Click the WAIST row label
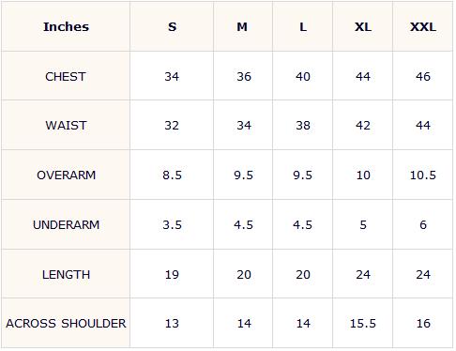This screenshot has width=456, height=351. [66, 126]
